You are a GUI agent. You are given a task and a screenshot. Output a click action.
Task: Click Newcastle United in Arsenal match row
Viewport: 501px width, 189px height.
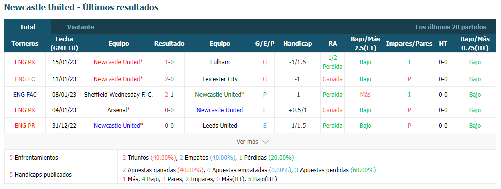tap(220, 110)
